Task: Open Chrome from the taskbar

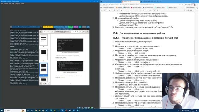Action: tap(36, 110)
